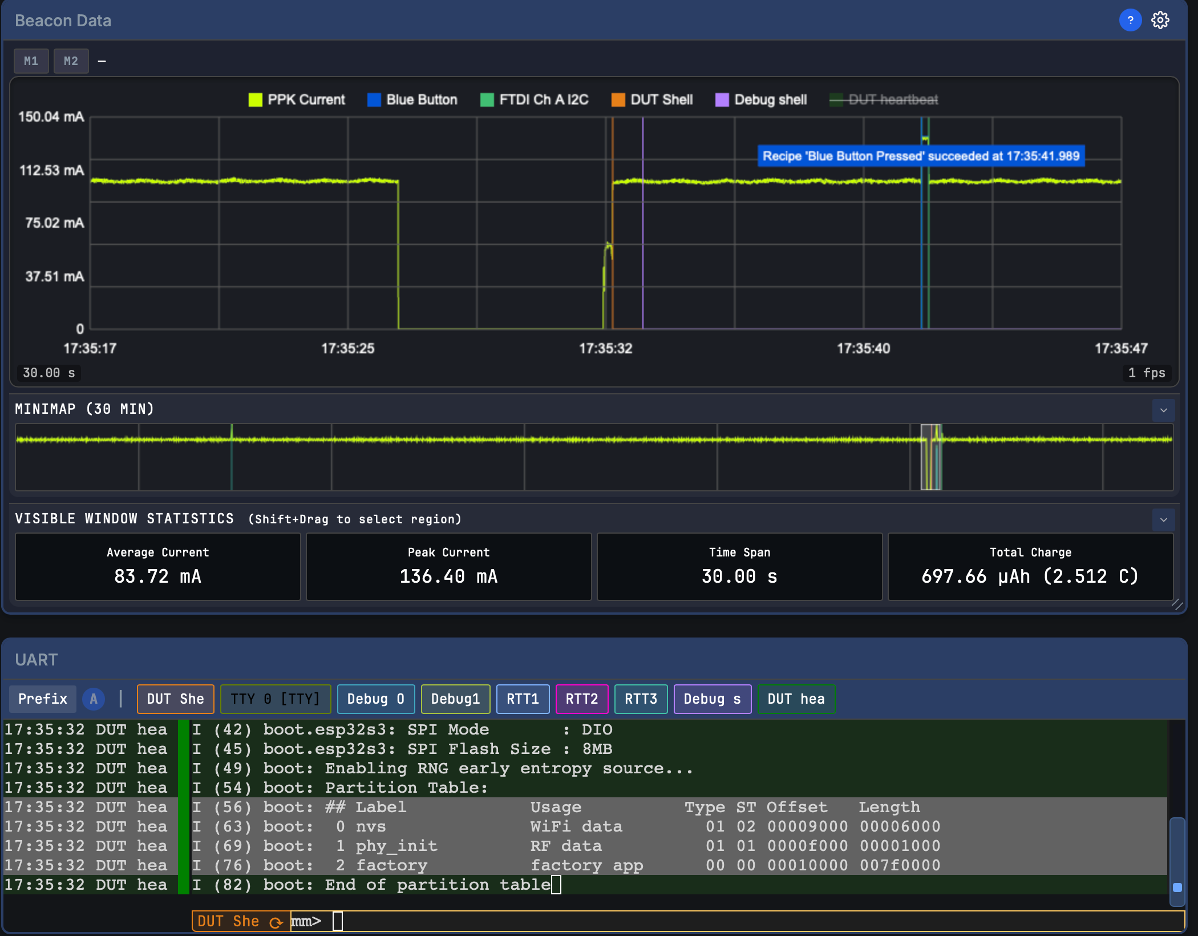
Task: Click log line 'SPI Flash Size : 8MB'
Action: 585,749
